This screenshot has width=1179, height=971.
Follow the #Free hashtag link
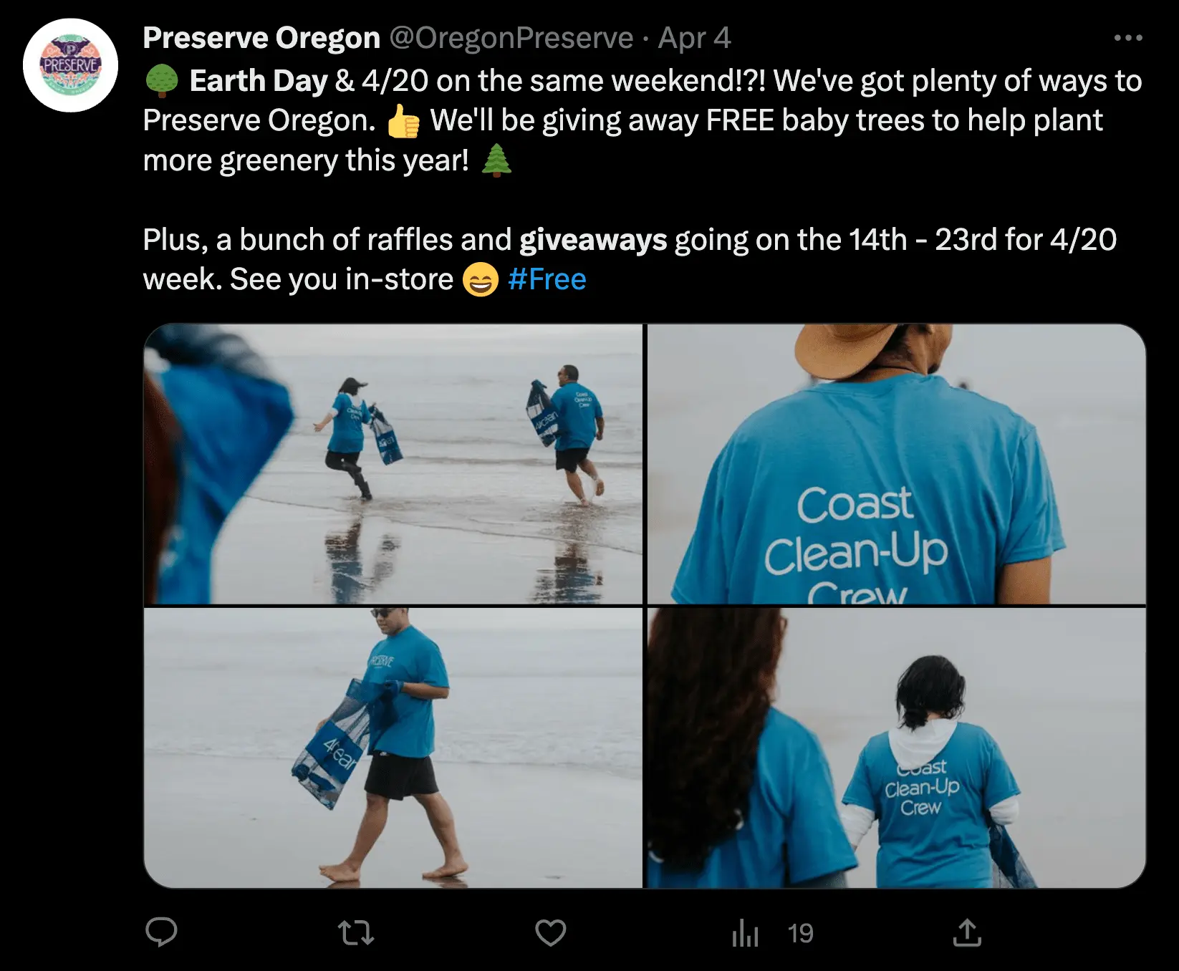547,279
